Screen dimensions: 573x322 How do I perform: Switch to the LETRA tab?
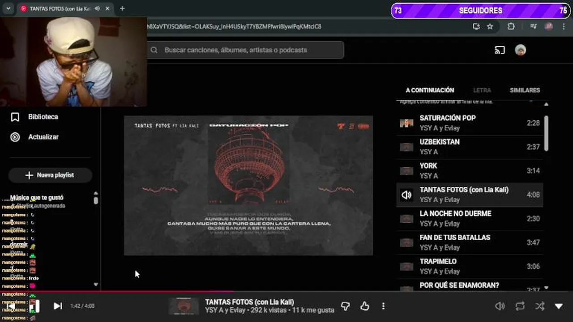coord(482,90)
